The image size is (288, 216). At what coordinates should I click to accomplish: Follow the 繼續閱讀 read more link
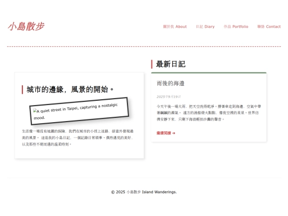pyautogui.click(x=166, y=133)
